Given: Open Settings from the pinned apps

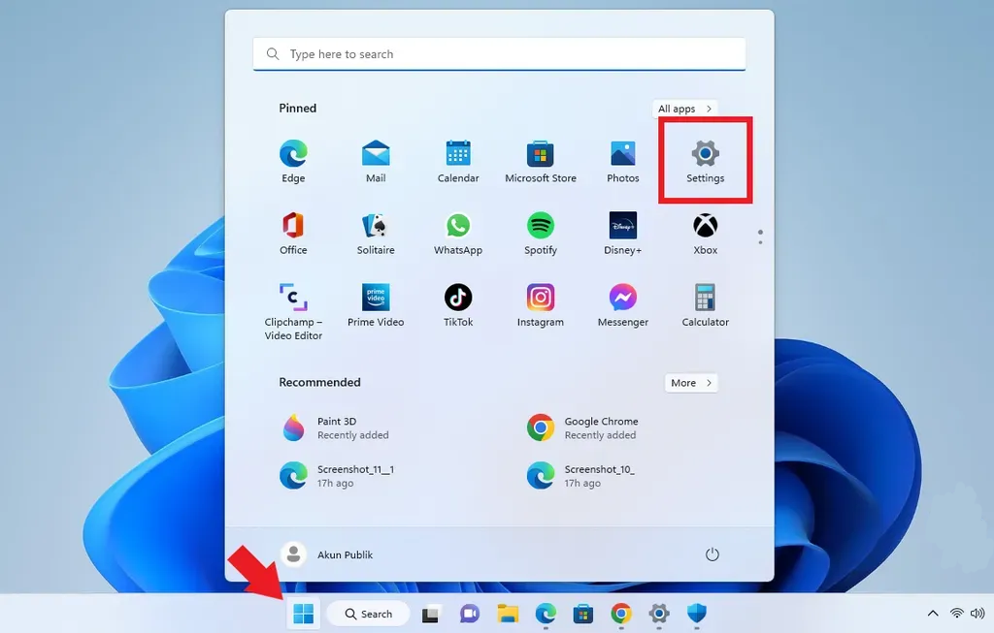Looking at the screenshot, I should (705, 162).
